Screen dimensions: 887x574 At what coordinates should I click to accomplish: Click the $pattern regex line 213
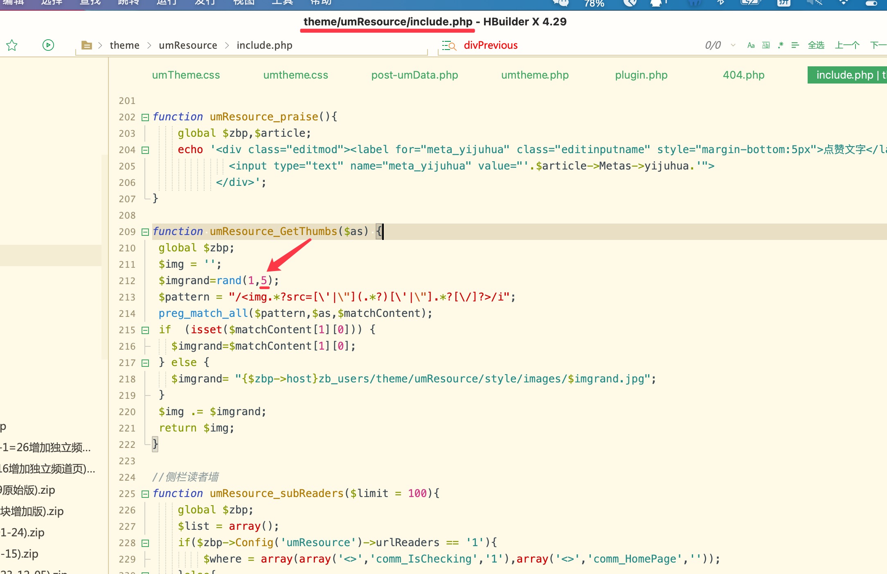(x=337, y=297)
